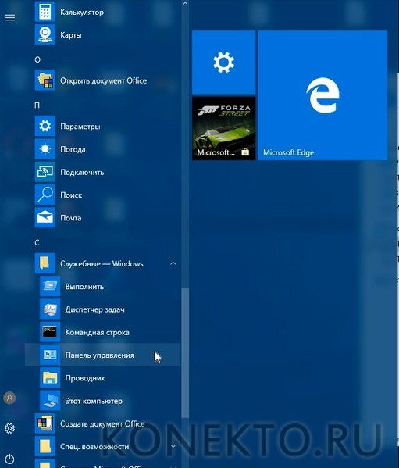The width and height of the screenshot is (399, 468).
Task: Click the Параметры gear icon in app list
Action: (45, 127)
